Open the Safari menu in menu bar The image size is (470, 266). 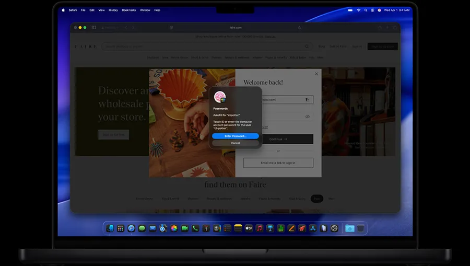point(72,10)
